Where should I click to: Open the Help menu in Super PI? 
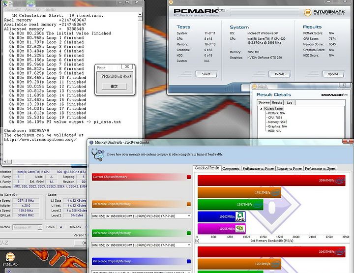click(x=50, y=9)
